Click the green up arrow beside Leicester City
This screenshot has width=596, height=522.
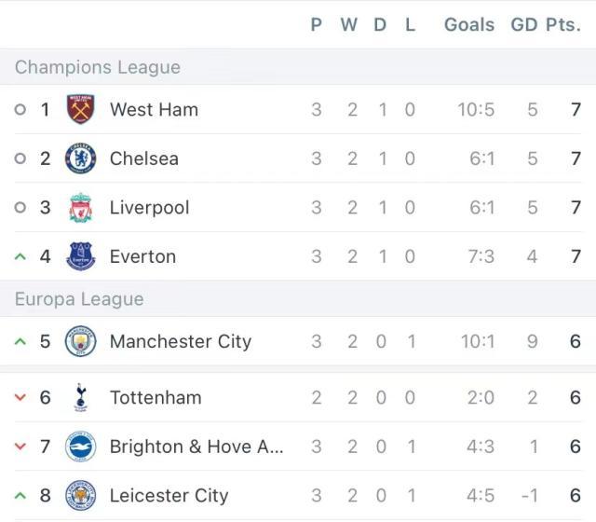[x=20, y=496]
